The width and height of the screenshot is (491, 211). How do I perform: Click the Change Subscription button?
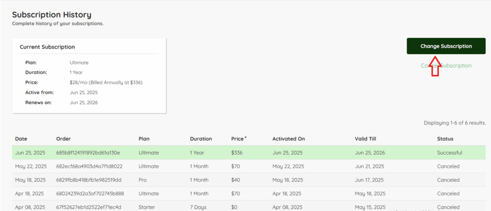[x=446, y=46]
